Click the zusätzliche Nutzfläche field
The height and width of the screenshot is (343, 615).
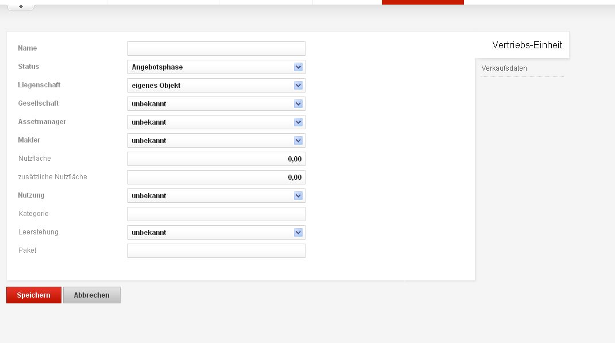coord(216,178)
